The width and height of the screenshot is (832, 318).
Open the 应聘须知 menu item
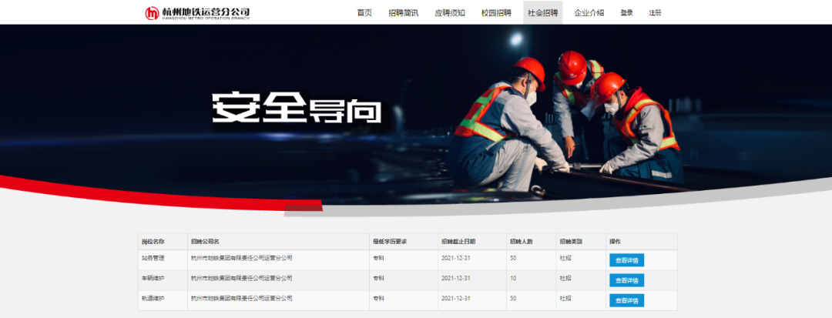450,13
